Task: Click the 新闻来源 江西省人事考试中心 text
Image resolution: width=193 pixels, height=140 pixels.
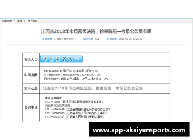Action: pyautogui.click(x=59, y=39)
